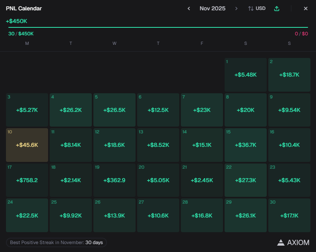
Task: Select day 27 cell showing +$10.6K
Action: pyautogui.click(x=158, y=215)
